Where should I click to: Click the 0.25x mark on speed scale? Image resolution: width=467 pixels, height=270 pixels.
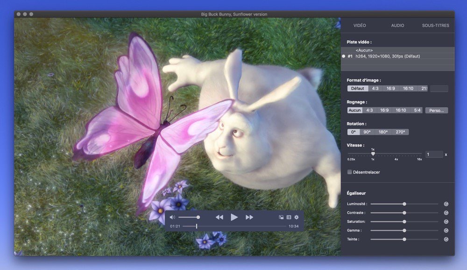351,159
